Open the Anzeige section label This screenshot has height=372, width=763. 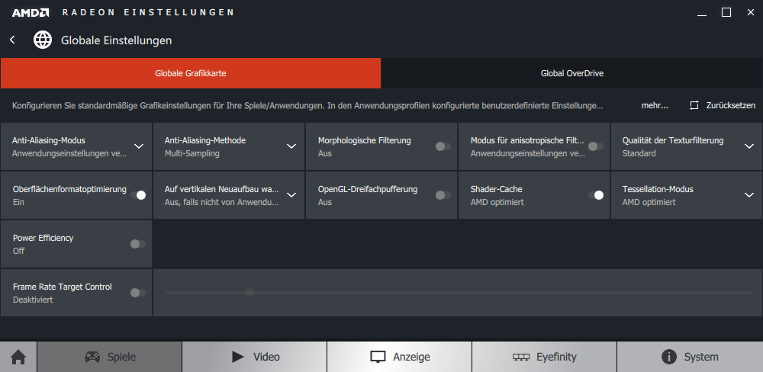coord(412,357)
